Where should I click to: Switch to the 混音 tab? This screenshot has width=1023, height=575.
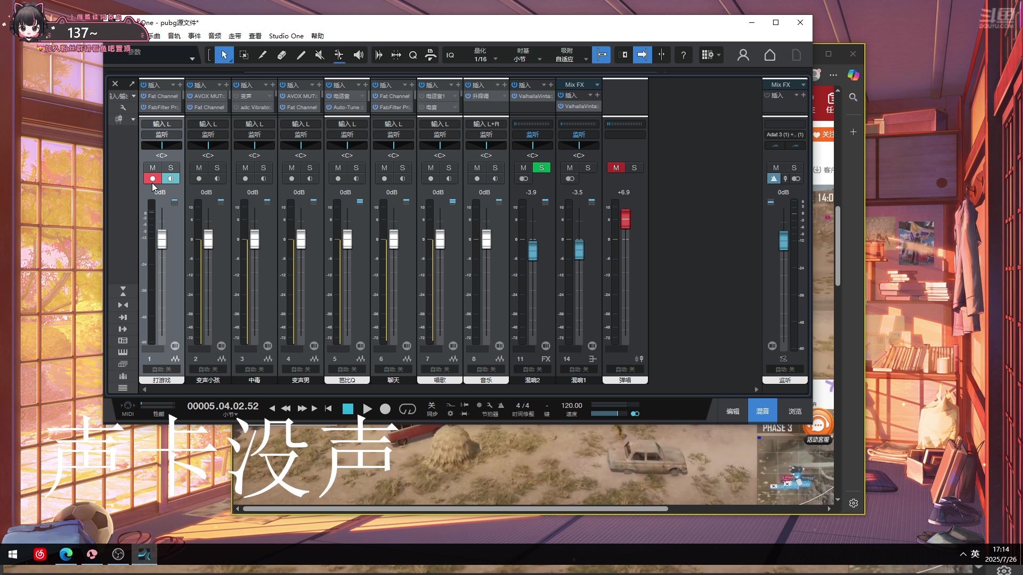coord(762,411)
